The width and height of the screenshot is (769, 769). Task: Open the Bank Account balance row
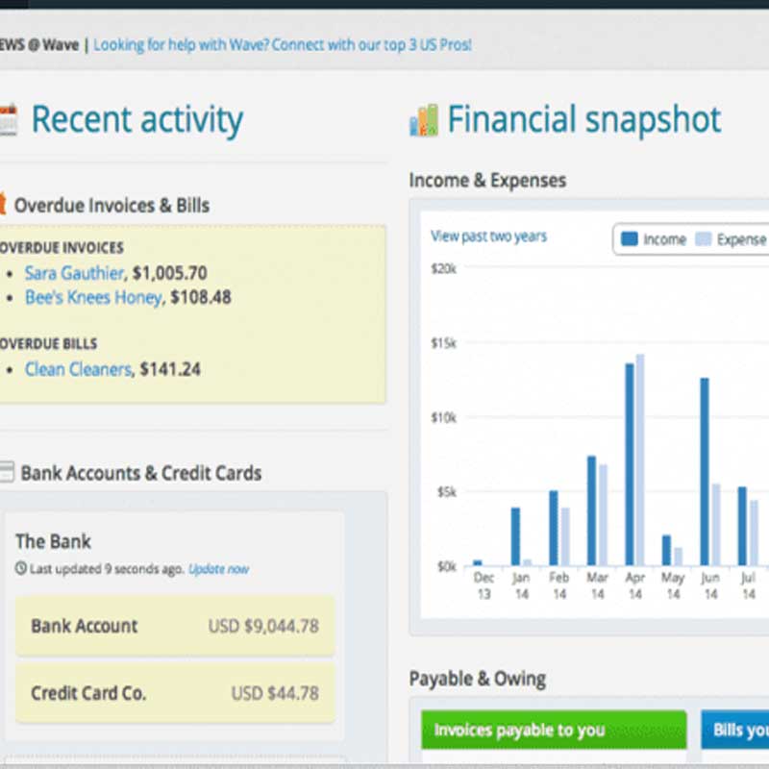[175, 627]
